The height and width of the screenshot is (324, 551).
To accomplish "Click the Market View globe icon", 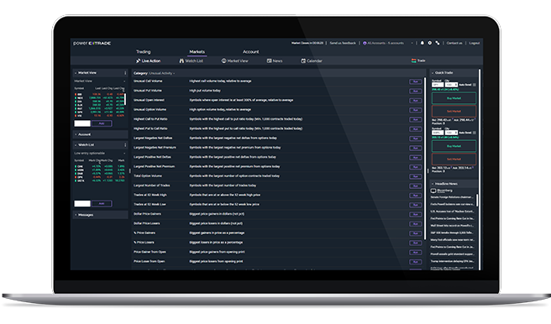I will click(x=223, y=60).
